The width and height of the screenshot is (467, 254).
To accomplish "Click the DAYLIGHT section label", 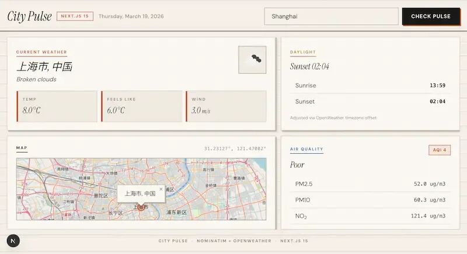I will 303,52.
